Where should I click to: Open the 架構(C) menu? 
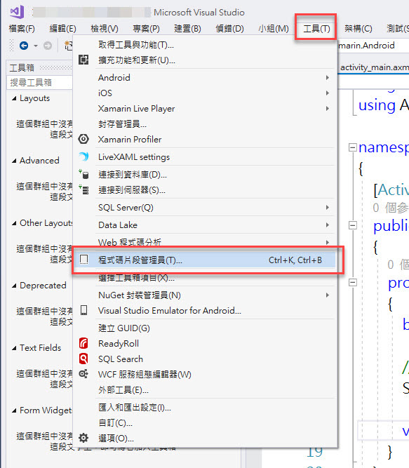click(358, 29)
